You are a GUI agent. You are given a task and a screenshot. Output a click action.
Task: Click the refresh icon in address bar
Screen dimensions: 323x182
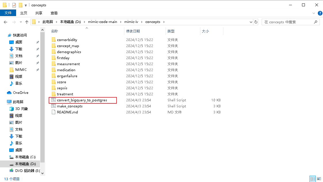pos(256,22)
